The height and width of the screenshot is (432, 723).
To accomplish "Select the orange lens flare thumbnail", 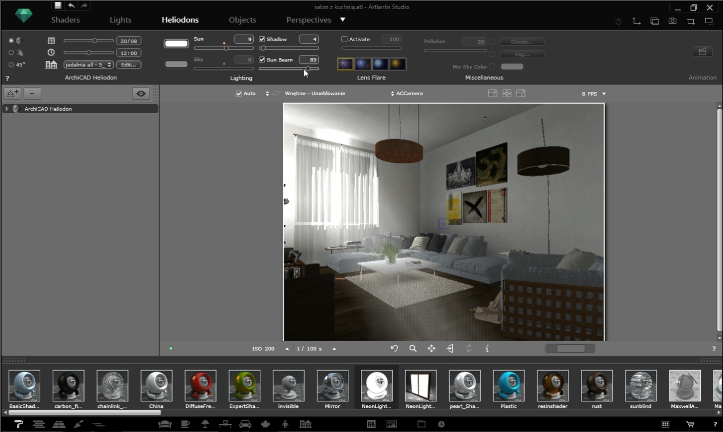I will pos(397,64).
